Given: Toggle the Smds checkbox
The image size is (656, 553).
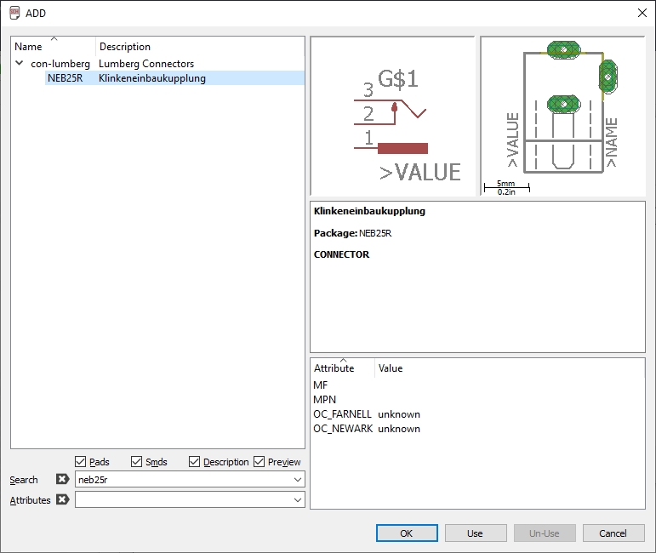Looking at the screenshot, I should 136,462.
